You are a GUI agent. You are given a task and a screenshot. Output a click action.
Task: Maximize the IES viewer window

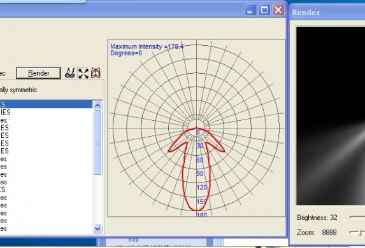pos(264,10)
